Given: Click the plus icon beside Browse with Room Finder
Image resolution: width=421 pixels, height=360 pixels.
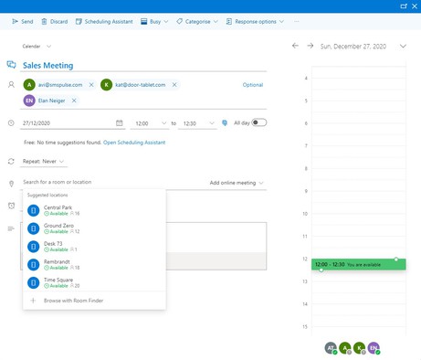Looking at the screenshot, I should point(33,301).
